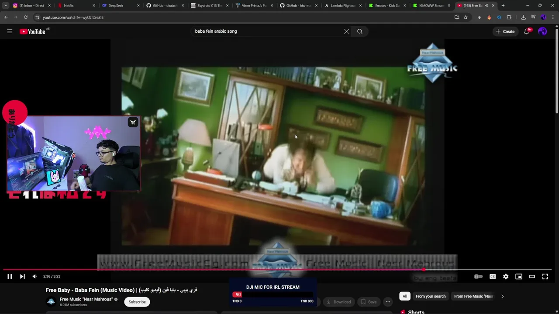Screen dimensions: 559x314
Task: Click the URL address bar
Action: pos(245,17)
